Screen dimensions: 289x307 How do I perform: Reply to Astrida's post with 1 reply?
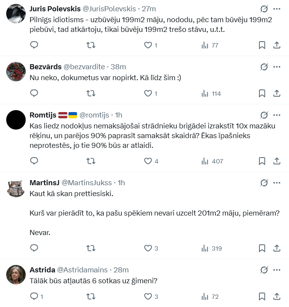pos(34,296)
